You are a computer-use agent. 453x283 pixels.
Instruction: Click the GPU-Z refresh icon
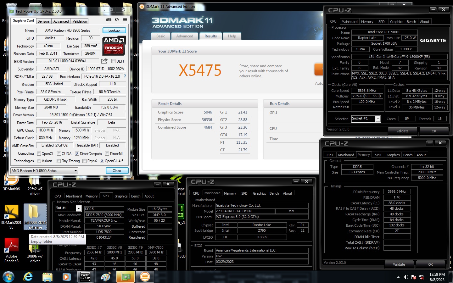coord(117,19)
